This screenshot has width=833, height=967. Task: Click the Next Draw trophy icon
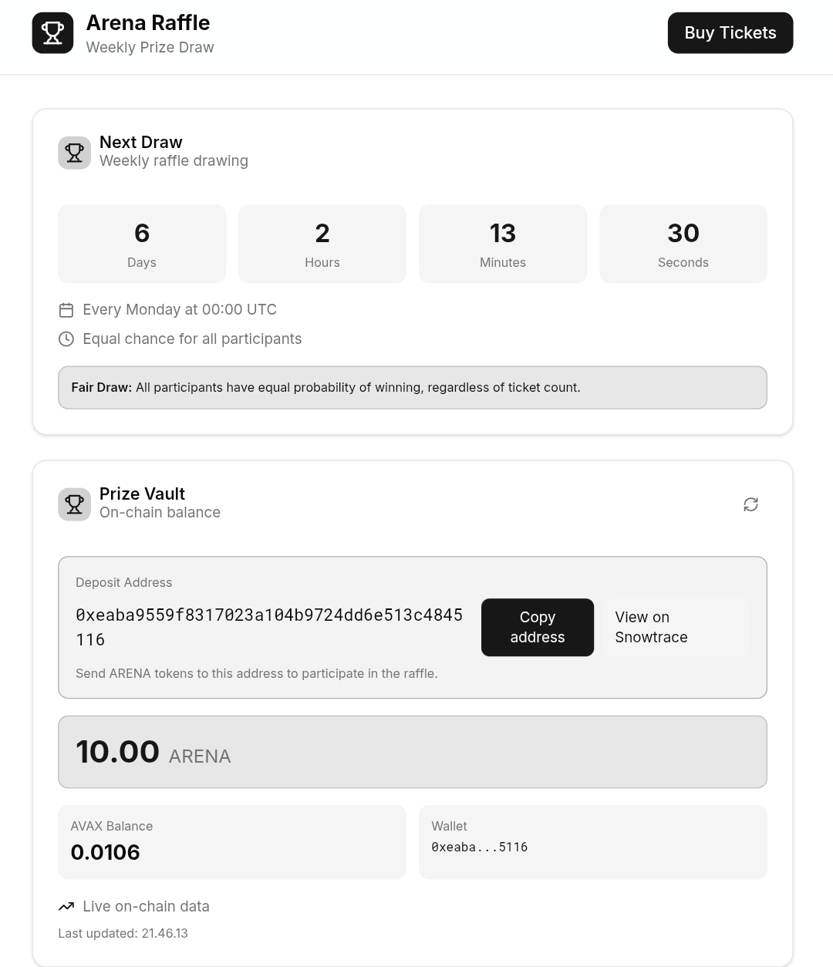(x=74, y=153)
